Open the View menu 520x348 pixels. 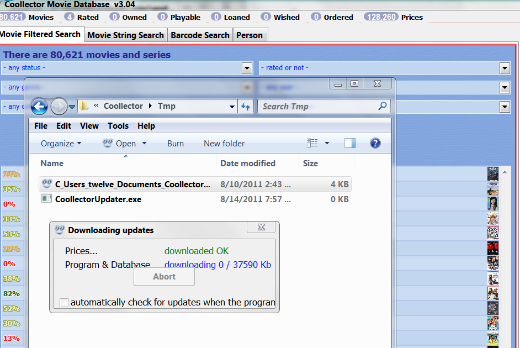point(89,126)
